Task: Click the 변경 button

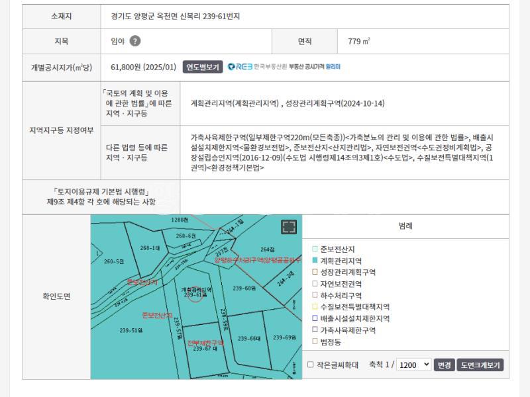Action: pos(444,365)
